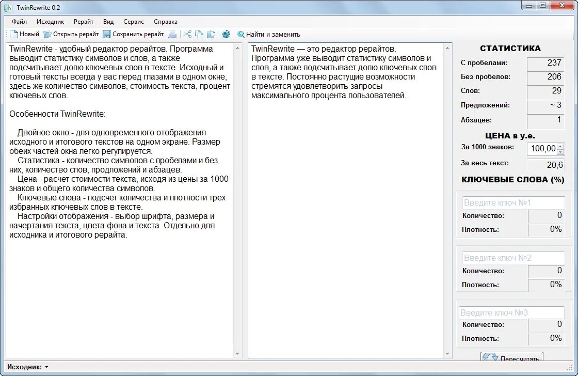Click 'Особенности TwinRewrite:' line in source text
This screenshot has height=376, width=578.
(57, 114)
